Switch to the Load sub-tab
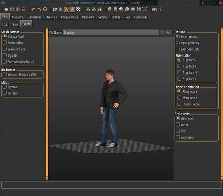The height and width of the screenshot is (196, 223). tap(5, 24)
